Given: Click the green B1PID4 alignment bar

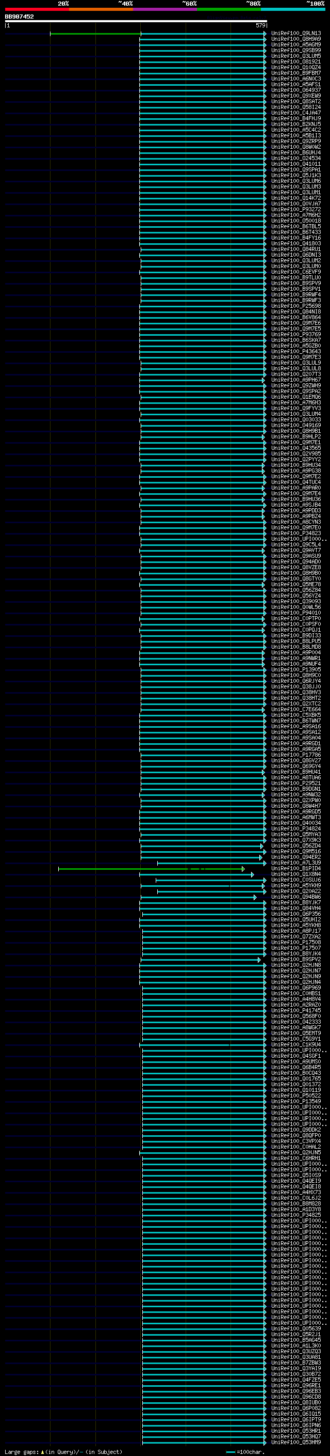Looking at the screenshot, I should pyautogui.click(x=151, y=869).
